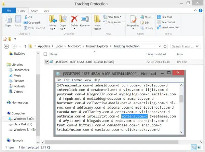Switch to Large icons view in status bar

[199, 147]
